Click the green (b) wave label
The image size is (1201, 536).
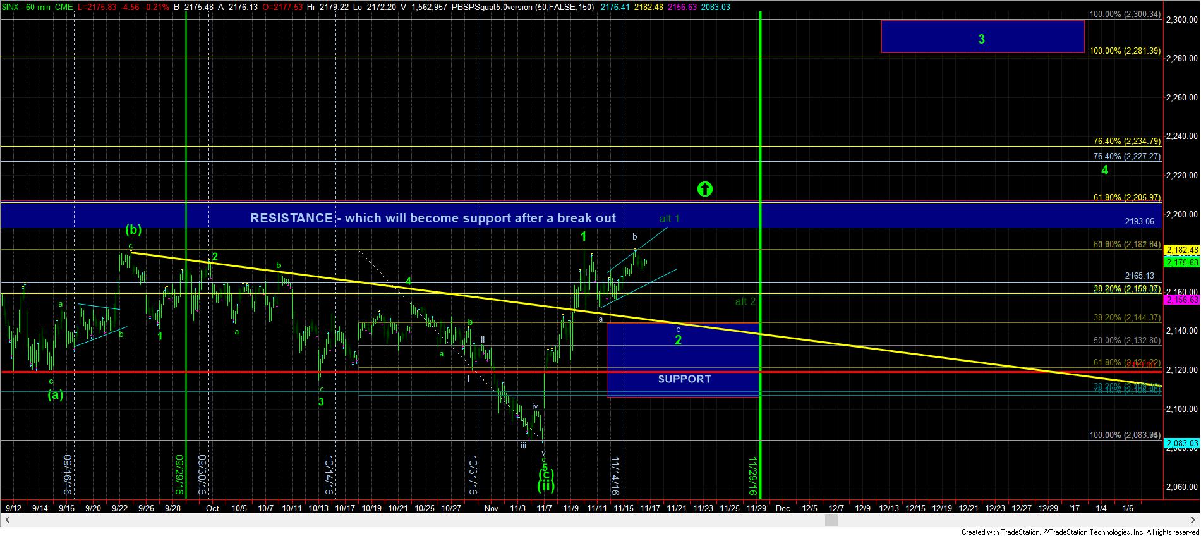click(x=133, y=229)
